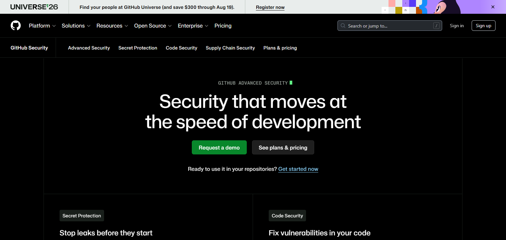This screenshot has width=506, height=240.
Task: Expand the Resources menu
Action: pyautogui.click(x=112, y=26)
